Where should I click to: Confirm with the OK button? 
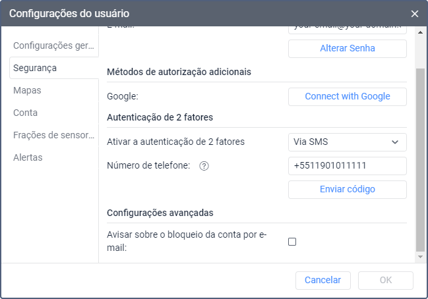[386, 280]
